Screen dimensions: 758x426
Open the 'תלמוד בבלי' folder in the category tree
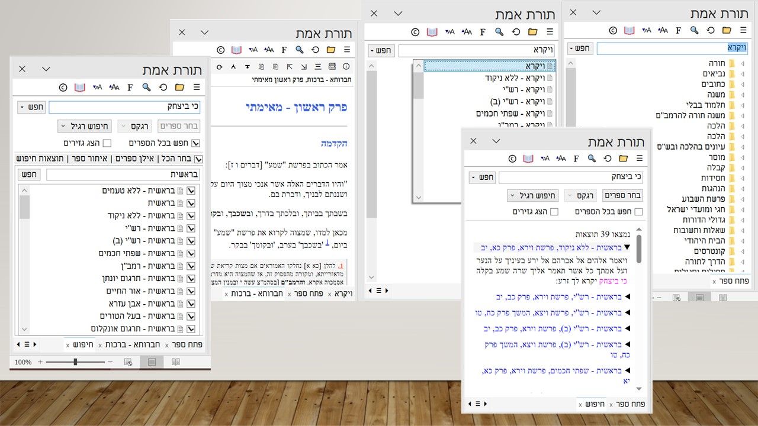point(705,105)
